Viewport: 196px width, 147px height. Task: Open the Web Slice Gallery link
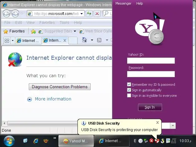96,31
